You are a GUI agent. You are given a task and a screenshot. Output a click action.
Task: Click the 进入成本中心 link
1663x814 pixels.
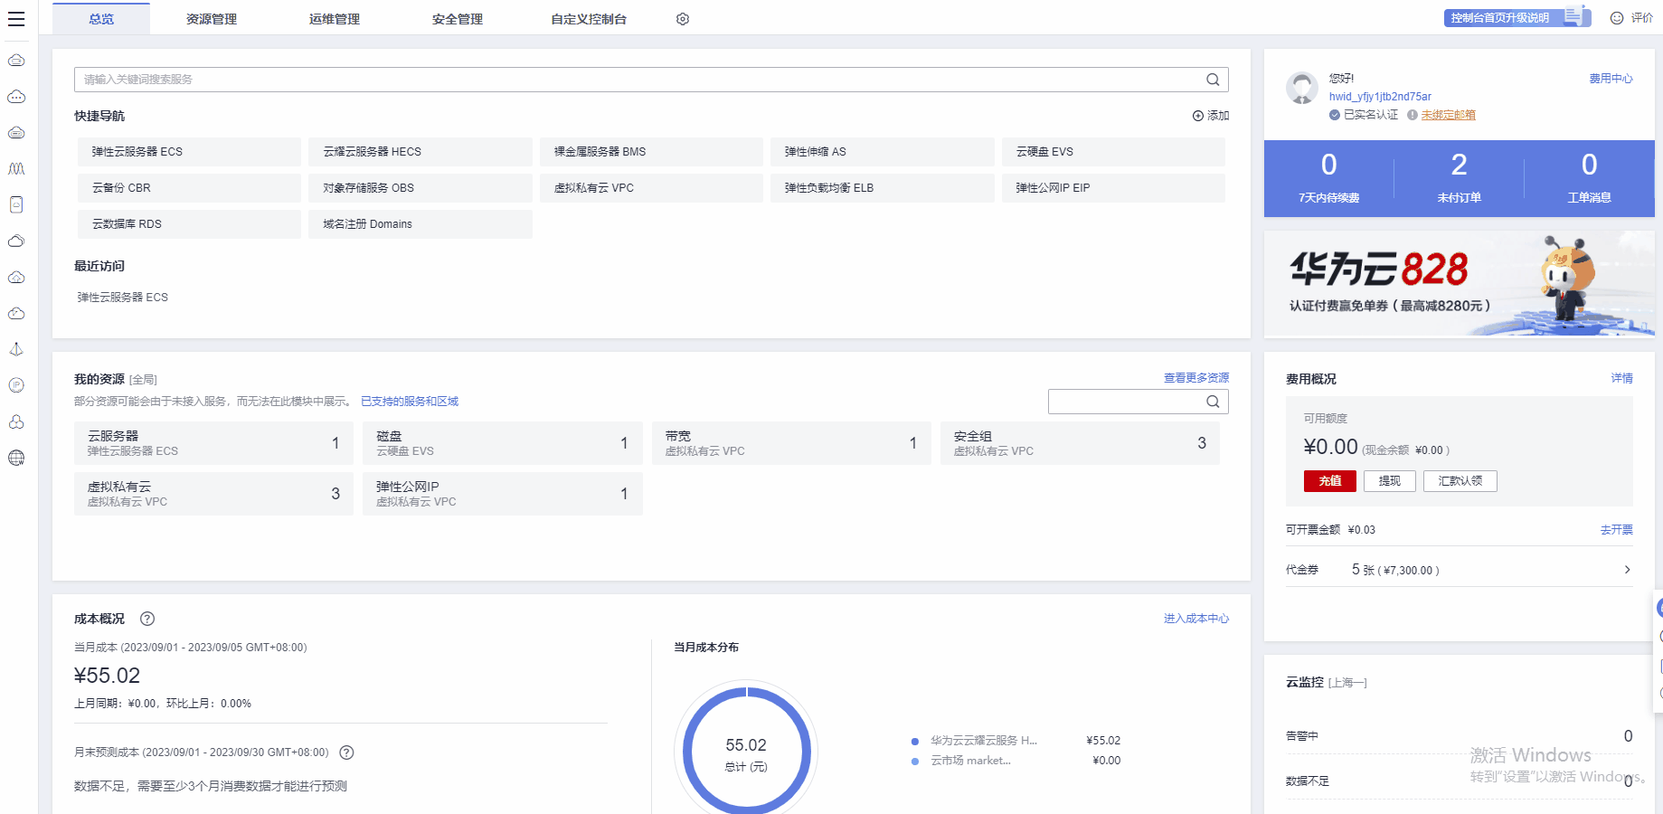point(1196,619)
